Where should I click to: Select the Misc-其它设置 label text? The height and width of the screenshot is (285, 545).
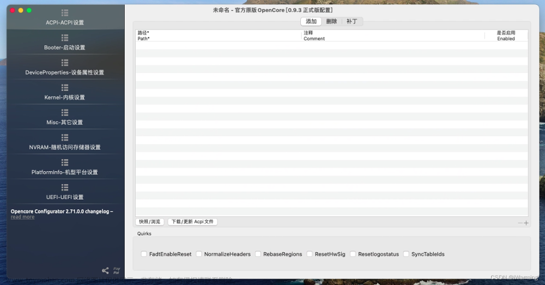(x=65, y=123)
